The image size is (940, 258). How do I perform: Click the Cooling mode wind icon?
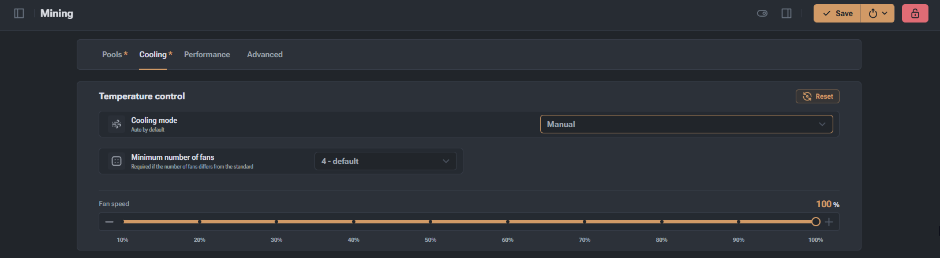pyautogui.click(x=117, y=124)
